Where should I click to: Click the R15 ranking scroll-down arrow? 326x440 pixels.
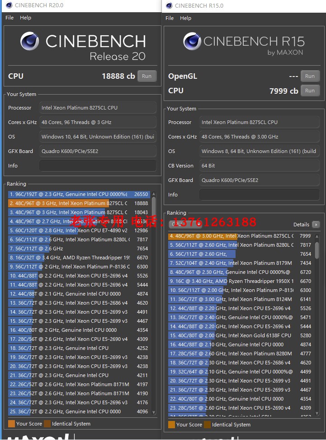point(317,413)
